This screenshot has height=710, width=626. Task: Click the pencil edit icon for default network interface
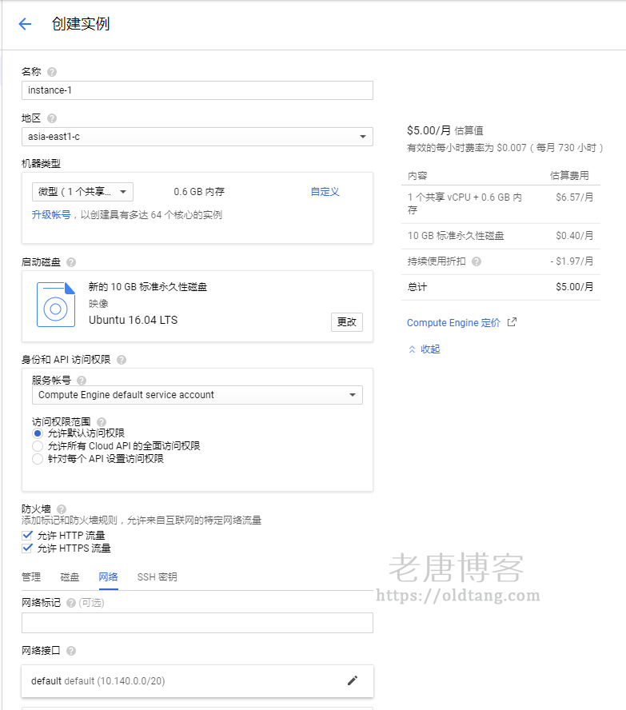pyautogui.click(x=353, y=680)
